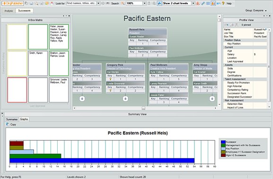This screenshot has height=179, width=273.
Task: Click the Succession Rank profile row
Action: click(x=245, y=93)
